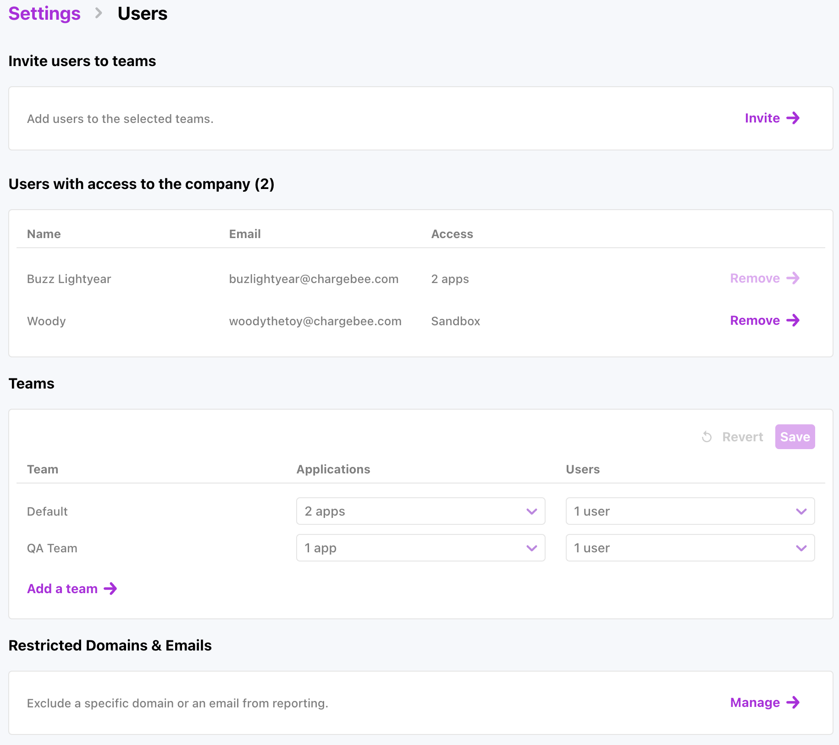This screenshot has height=745, width=839.
Task: Click the arrow icon next to Add a team
Action: pos(110,589)
